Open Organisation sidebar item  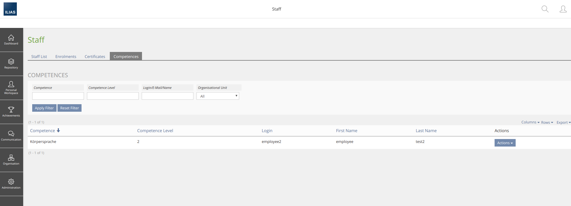(x=11, y=160)
